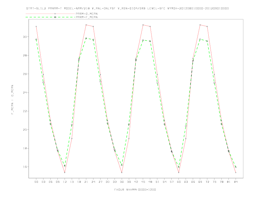Screen dimensions: 257x198
Task: Click the FHOUR VHHMM x-axis title
Action: 135,190
